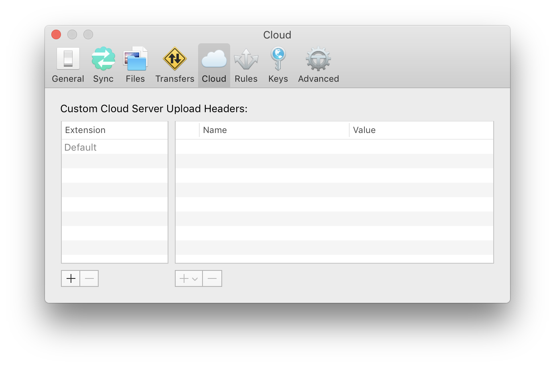This screenshot has height=367, width=555.
Task: Select the Default extension row
Action: 115,147
